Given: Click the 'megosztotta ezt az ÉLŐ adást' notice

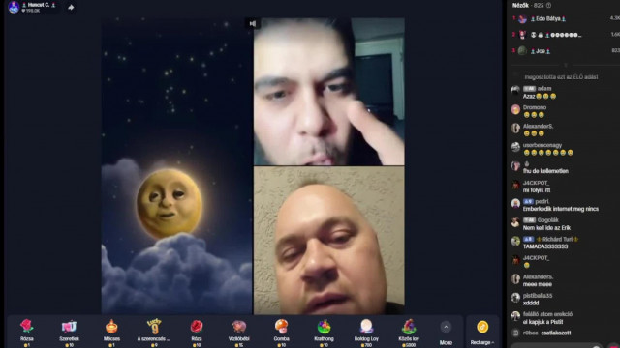Looking at the screenshot, I should tap(561, 77).
